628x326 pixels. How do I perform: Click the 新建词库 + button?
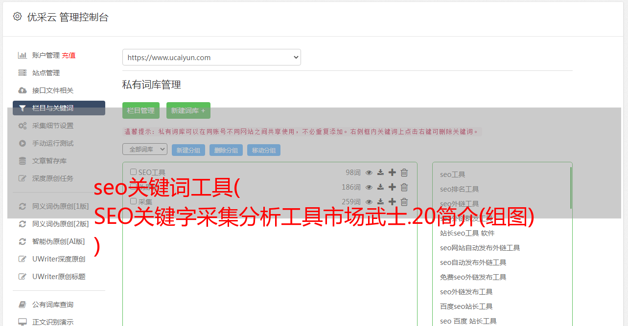(188, 110)
